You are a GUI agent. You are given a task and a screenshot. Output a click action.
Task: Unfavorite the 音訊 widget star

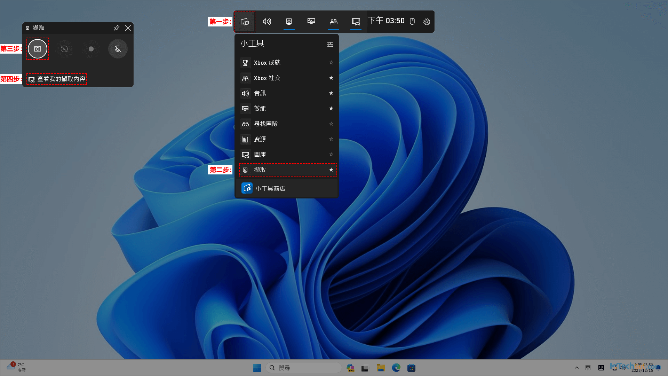click(331, 93)
